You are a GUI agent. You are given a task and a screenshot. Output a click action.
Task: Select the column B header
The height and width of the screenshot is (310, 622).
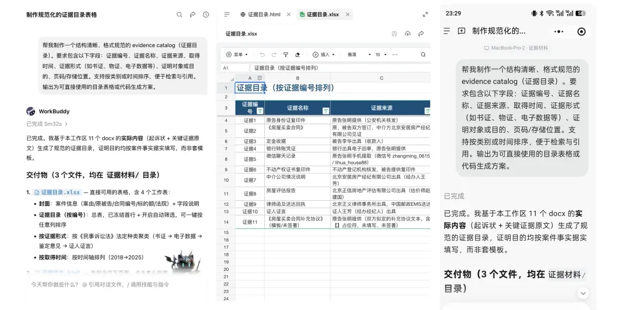pyautogui.click(x=298, y=78)
